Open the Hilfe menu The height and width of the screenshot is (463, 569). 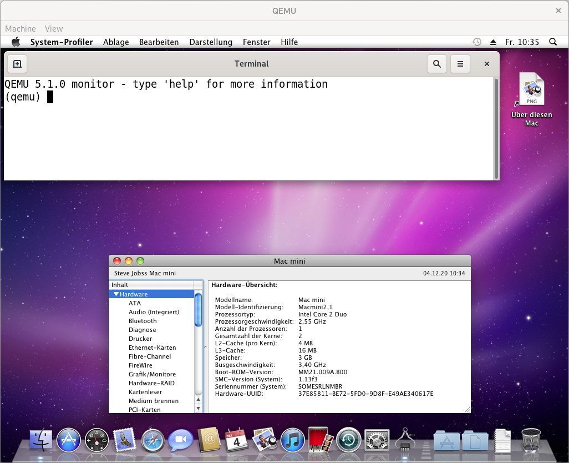point(289,42)
